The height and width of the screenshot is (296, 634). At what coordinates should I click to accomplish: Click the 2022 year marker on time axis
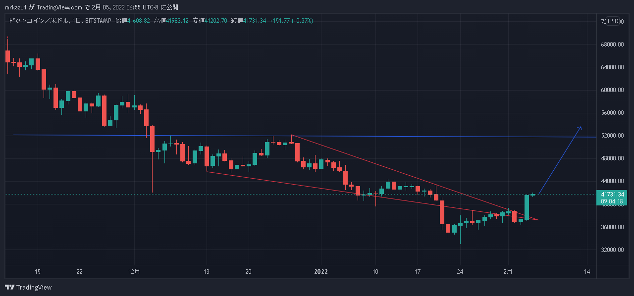pos(321,271)
